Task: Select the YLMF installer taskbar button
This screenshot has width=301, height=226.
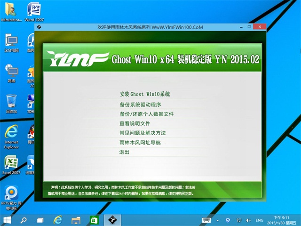Action: (112, 220)
